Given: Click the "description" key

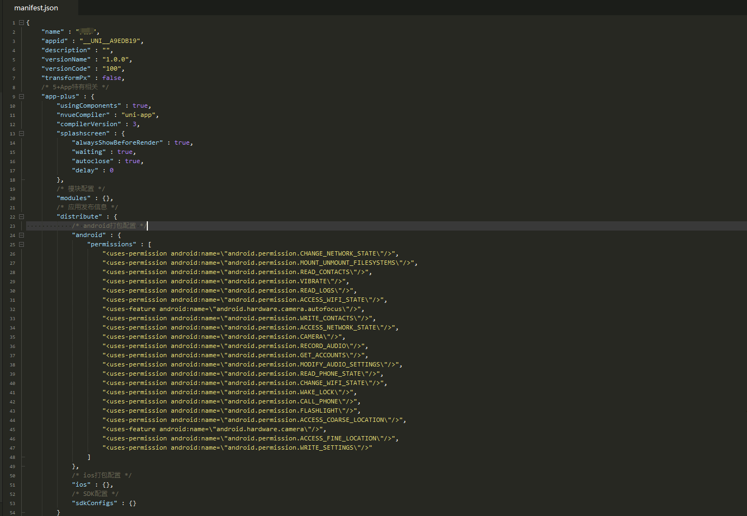Looking at the screenshot, I should [66, 50].
